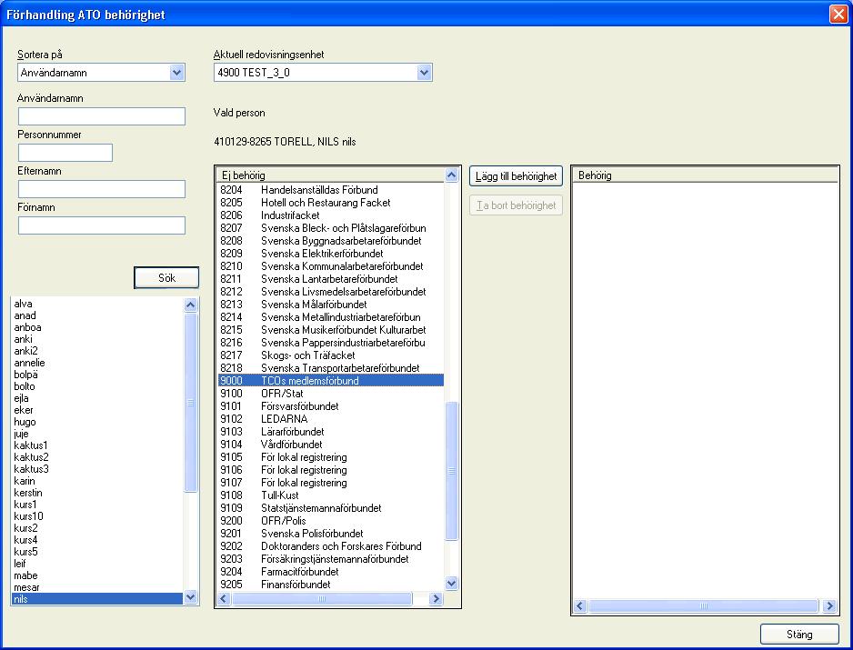853x650 pixels.
Task: Click Lägg till behörighet button
Action: click(516, 176)
